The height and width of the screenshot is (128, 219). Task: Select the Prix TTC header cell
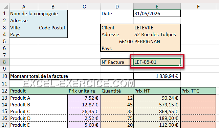198,91
